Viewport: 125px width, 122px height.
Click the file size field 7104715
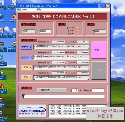[x=83, y=42]
